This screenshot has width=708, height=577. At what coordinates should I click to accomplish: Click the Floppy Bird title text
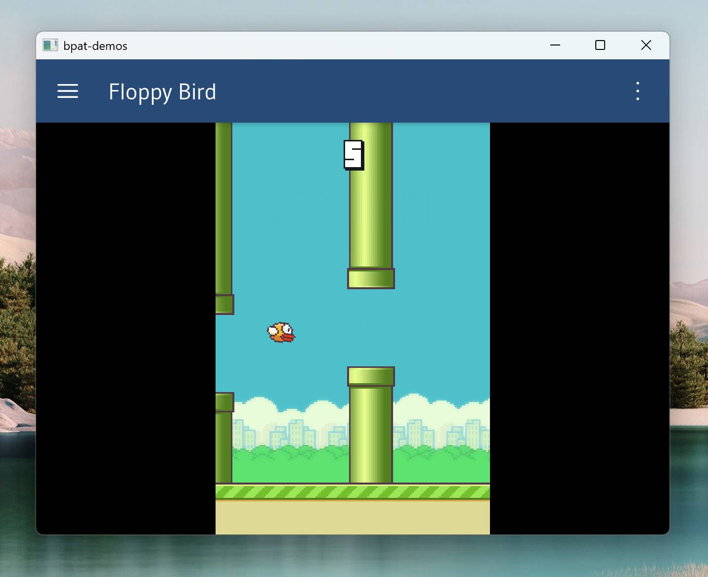(162, 92)
